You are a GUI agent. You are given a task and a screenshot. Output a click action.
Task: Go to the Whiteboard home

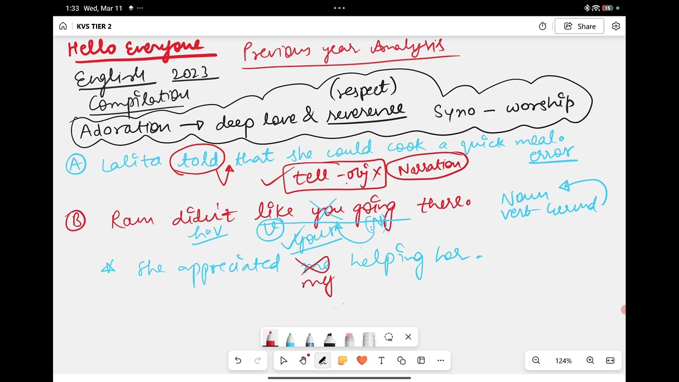[63, 26]
